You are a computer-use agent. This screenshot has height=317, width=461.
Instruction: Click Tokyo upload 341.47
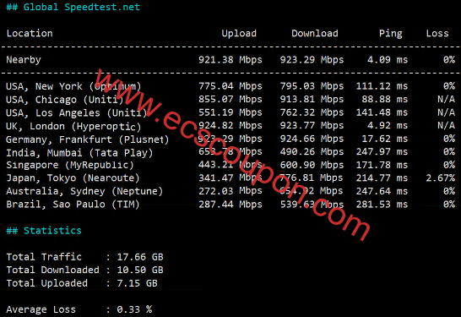pos(216,178)
